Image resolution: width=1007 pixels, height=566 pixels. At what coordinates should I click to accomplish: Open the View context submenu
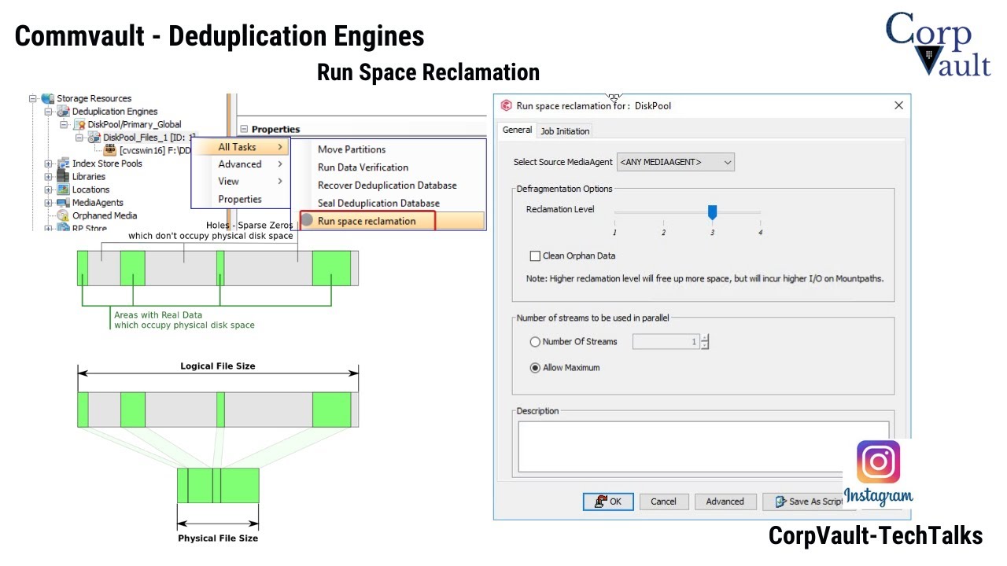click(241, 182)
